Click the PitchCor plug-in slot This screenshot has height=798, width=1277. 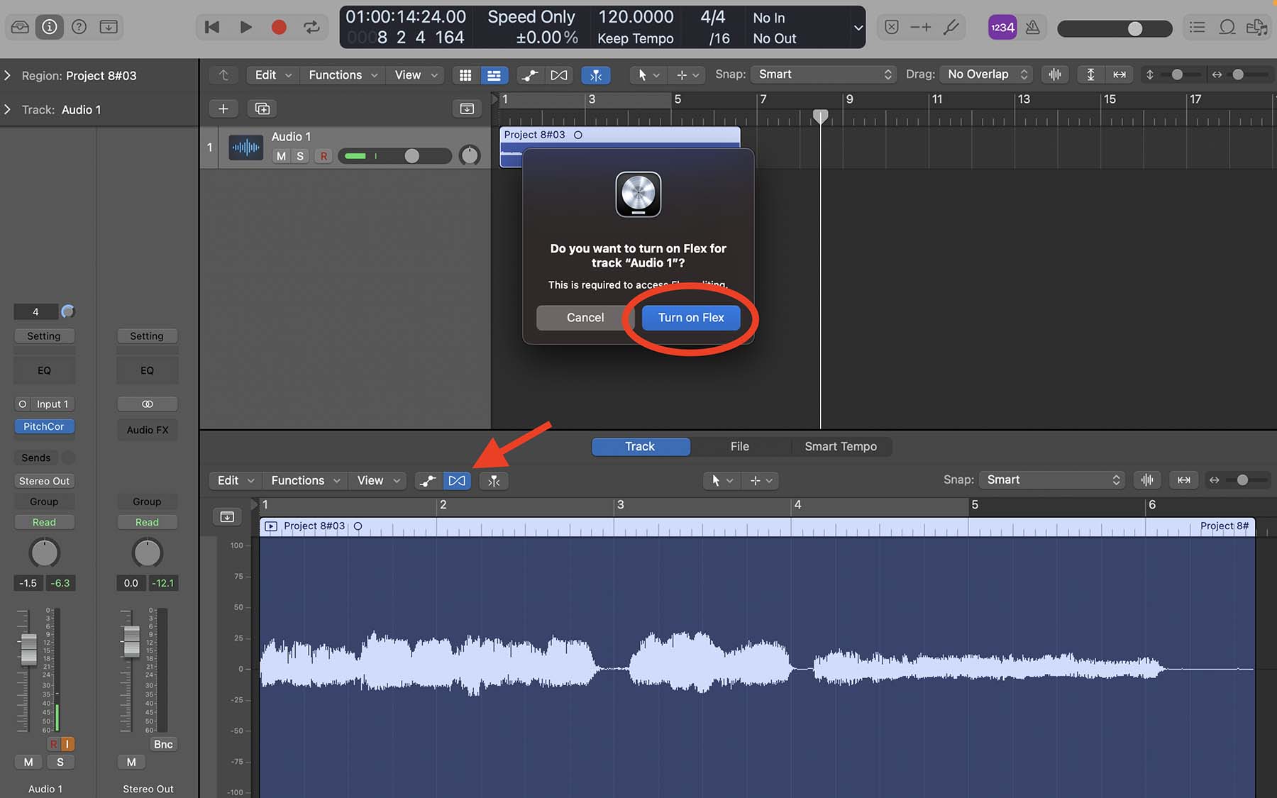coord(44,426)
